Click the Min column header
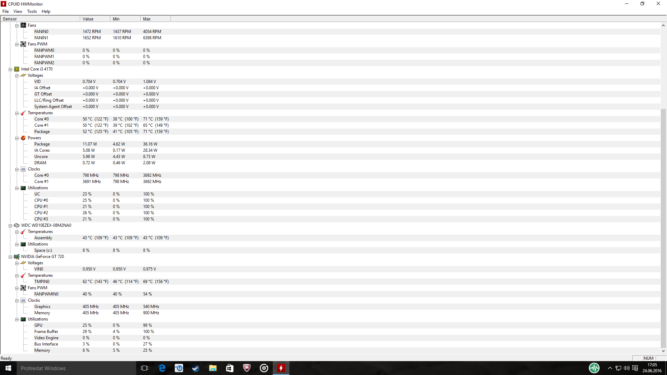Image resolution: width=667 pixels, height=375 pixels. tap(125, 19)
